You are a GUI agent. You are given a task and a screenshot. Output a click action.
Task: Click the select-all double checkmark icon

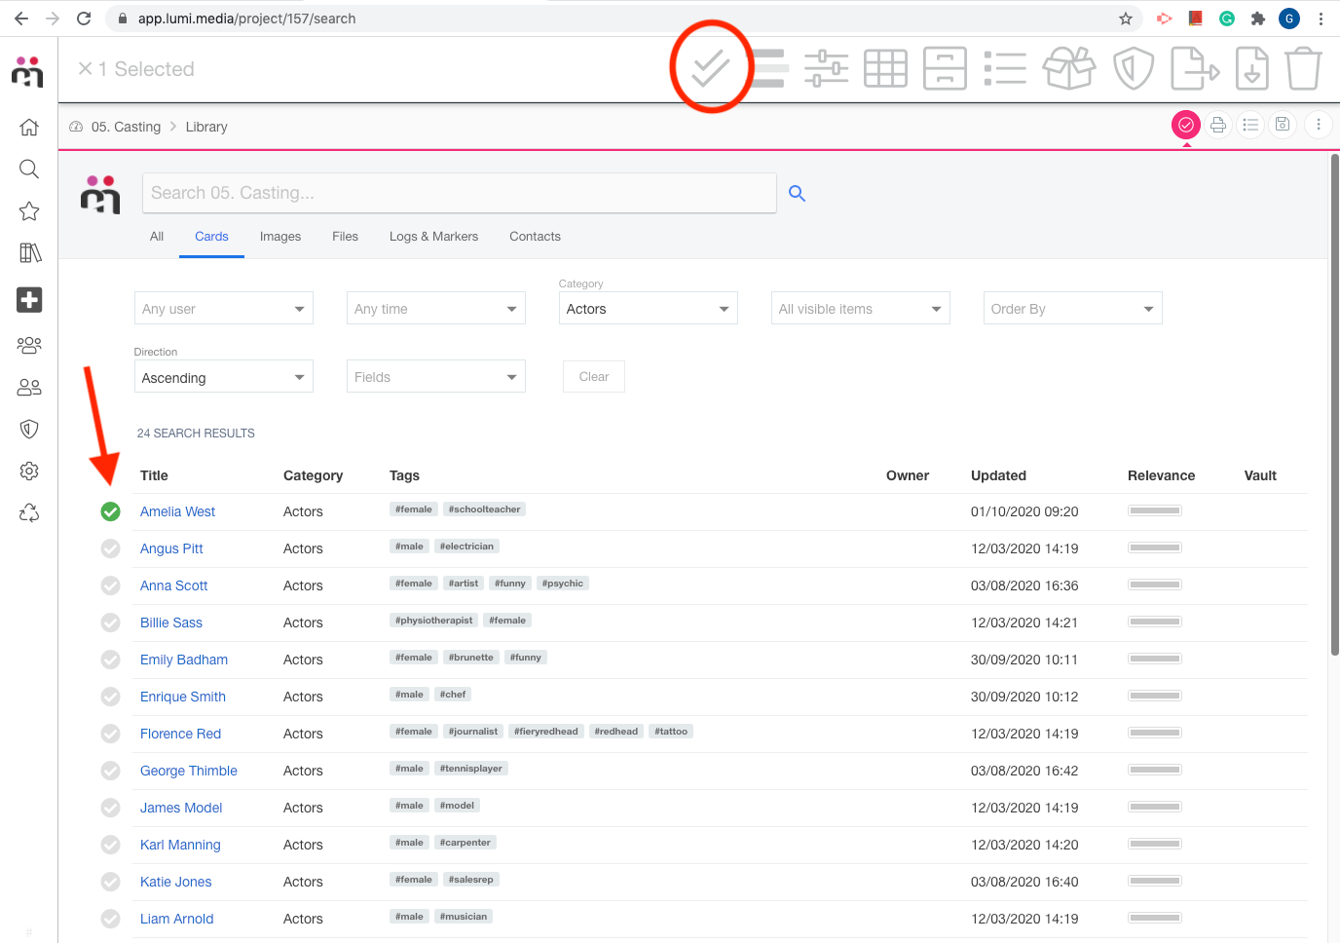coord(710,67)
